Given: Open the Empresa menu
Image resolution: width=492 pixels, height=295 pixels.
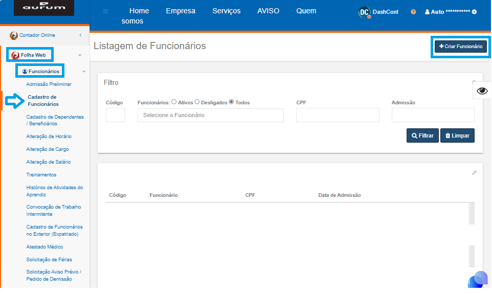Looking at the screenshot, I should pyautogui.click(x=181, y=11).
